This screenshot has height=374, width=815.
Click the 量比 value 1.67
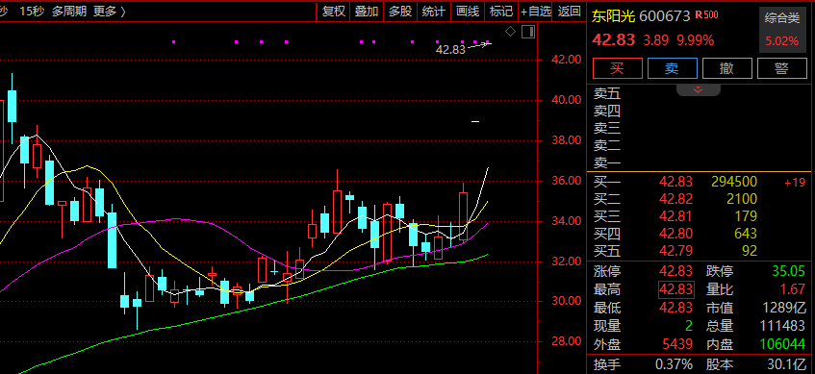click(x=793, y=289)
